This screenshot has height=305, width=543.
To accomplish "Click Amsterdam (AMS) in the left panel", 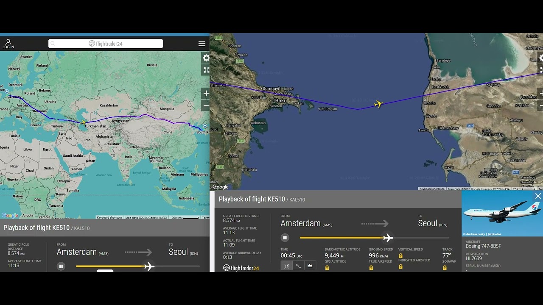I will point(83,252).
